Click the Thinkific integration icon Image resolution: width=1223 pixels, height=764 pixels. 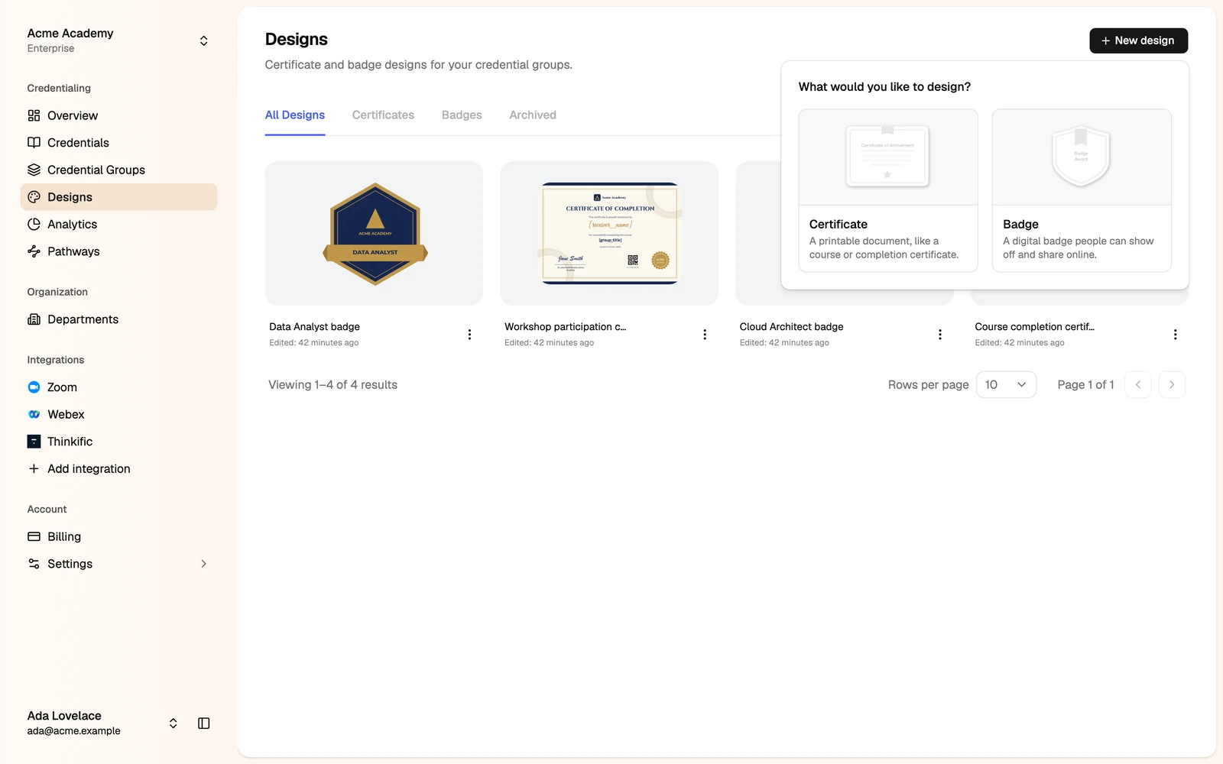[x=34, y=442]
